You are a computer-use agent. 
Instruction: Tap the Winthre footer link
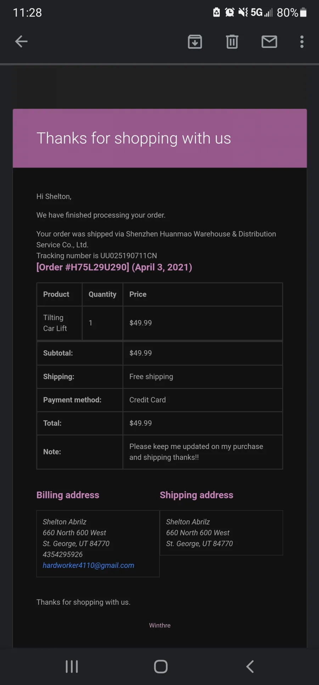(160, 625)
